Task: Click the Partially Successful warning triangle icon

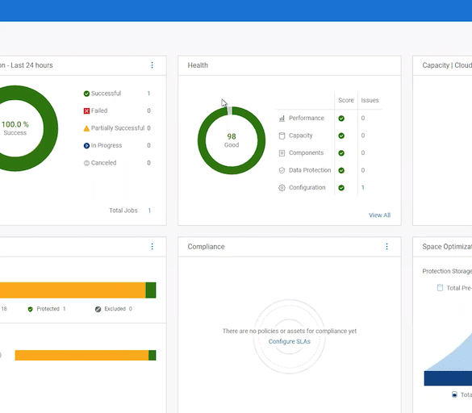Action: click(x=86, y=128)
